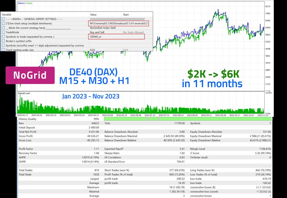
Task: Click the Variable column header
Action: point(7,15)
